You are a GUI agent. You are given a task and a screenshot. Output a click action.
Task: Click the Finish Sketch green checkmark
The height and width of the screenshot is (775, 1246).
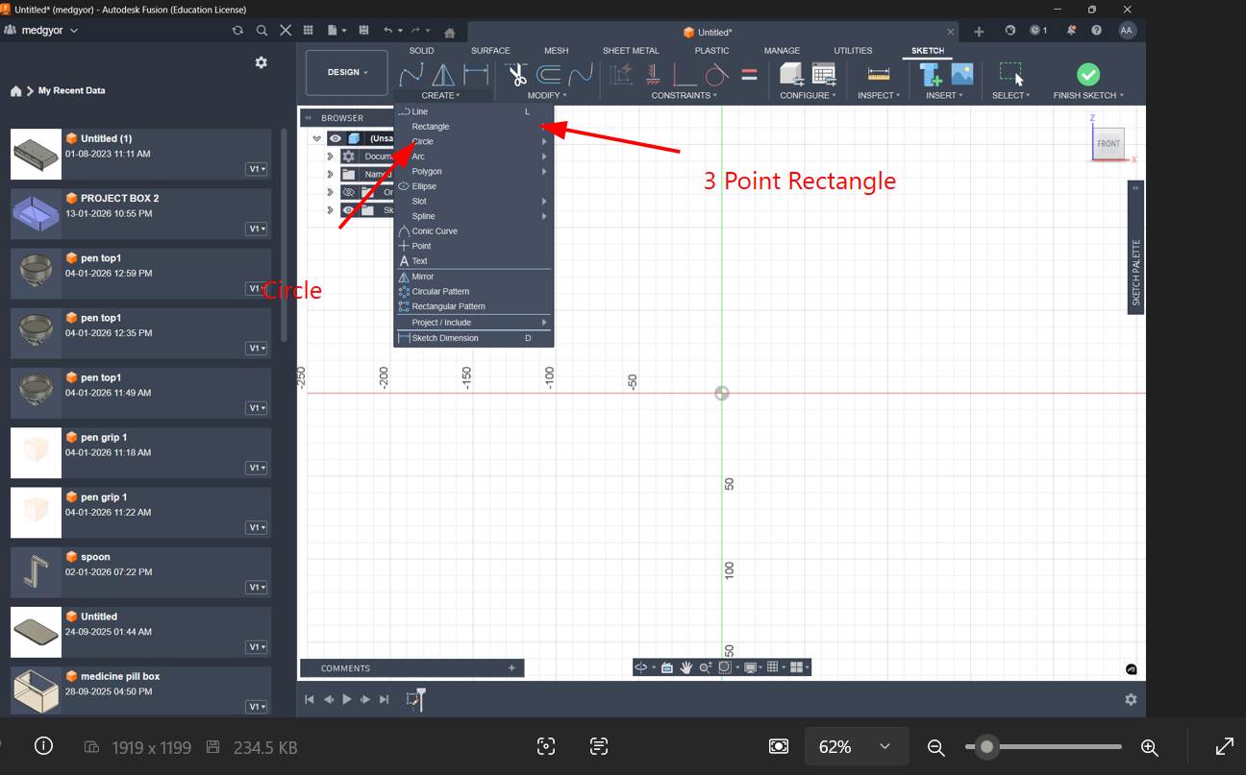(1087, 75)
